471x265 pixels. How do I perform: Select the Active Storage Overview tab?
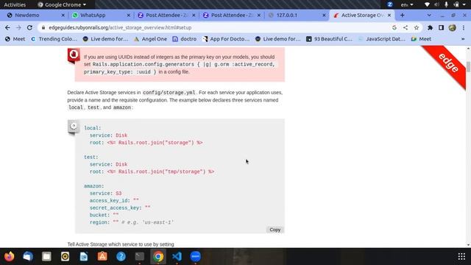(362, 15)
